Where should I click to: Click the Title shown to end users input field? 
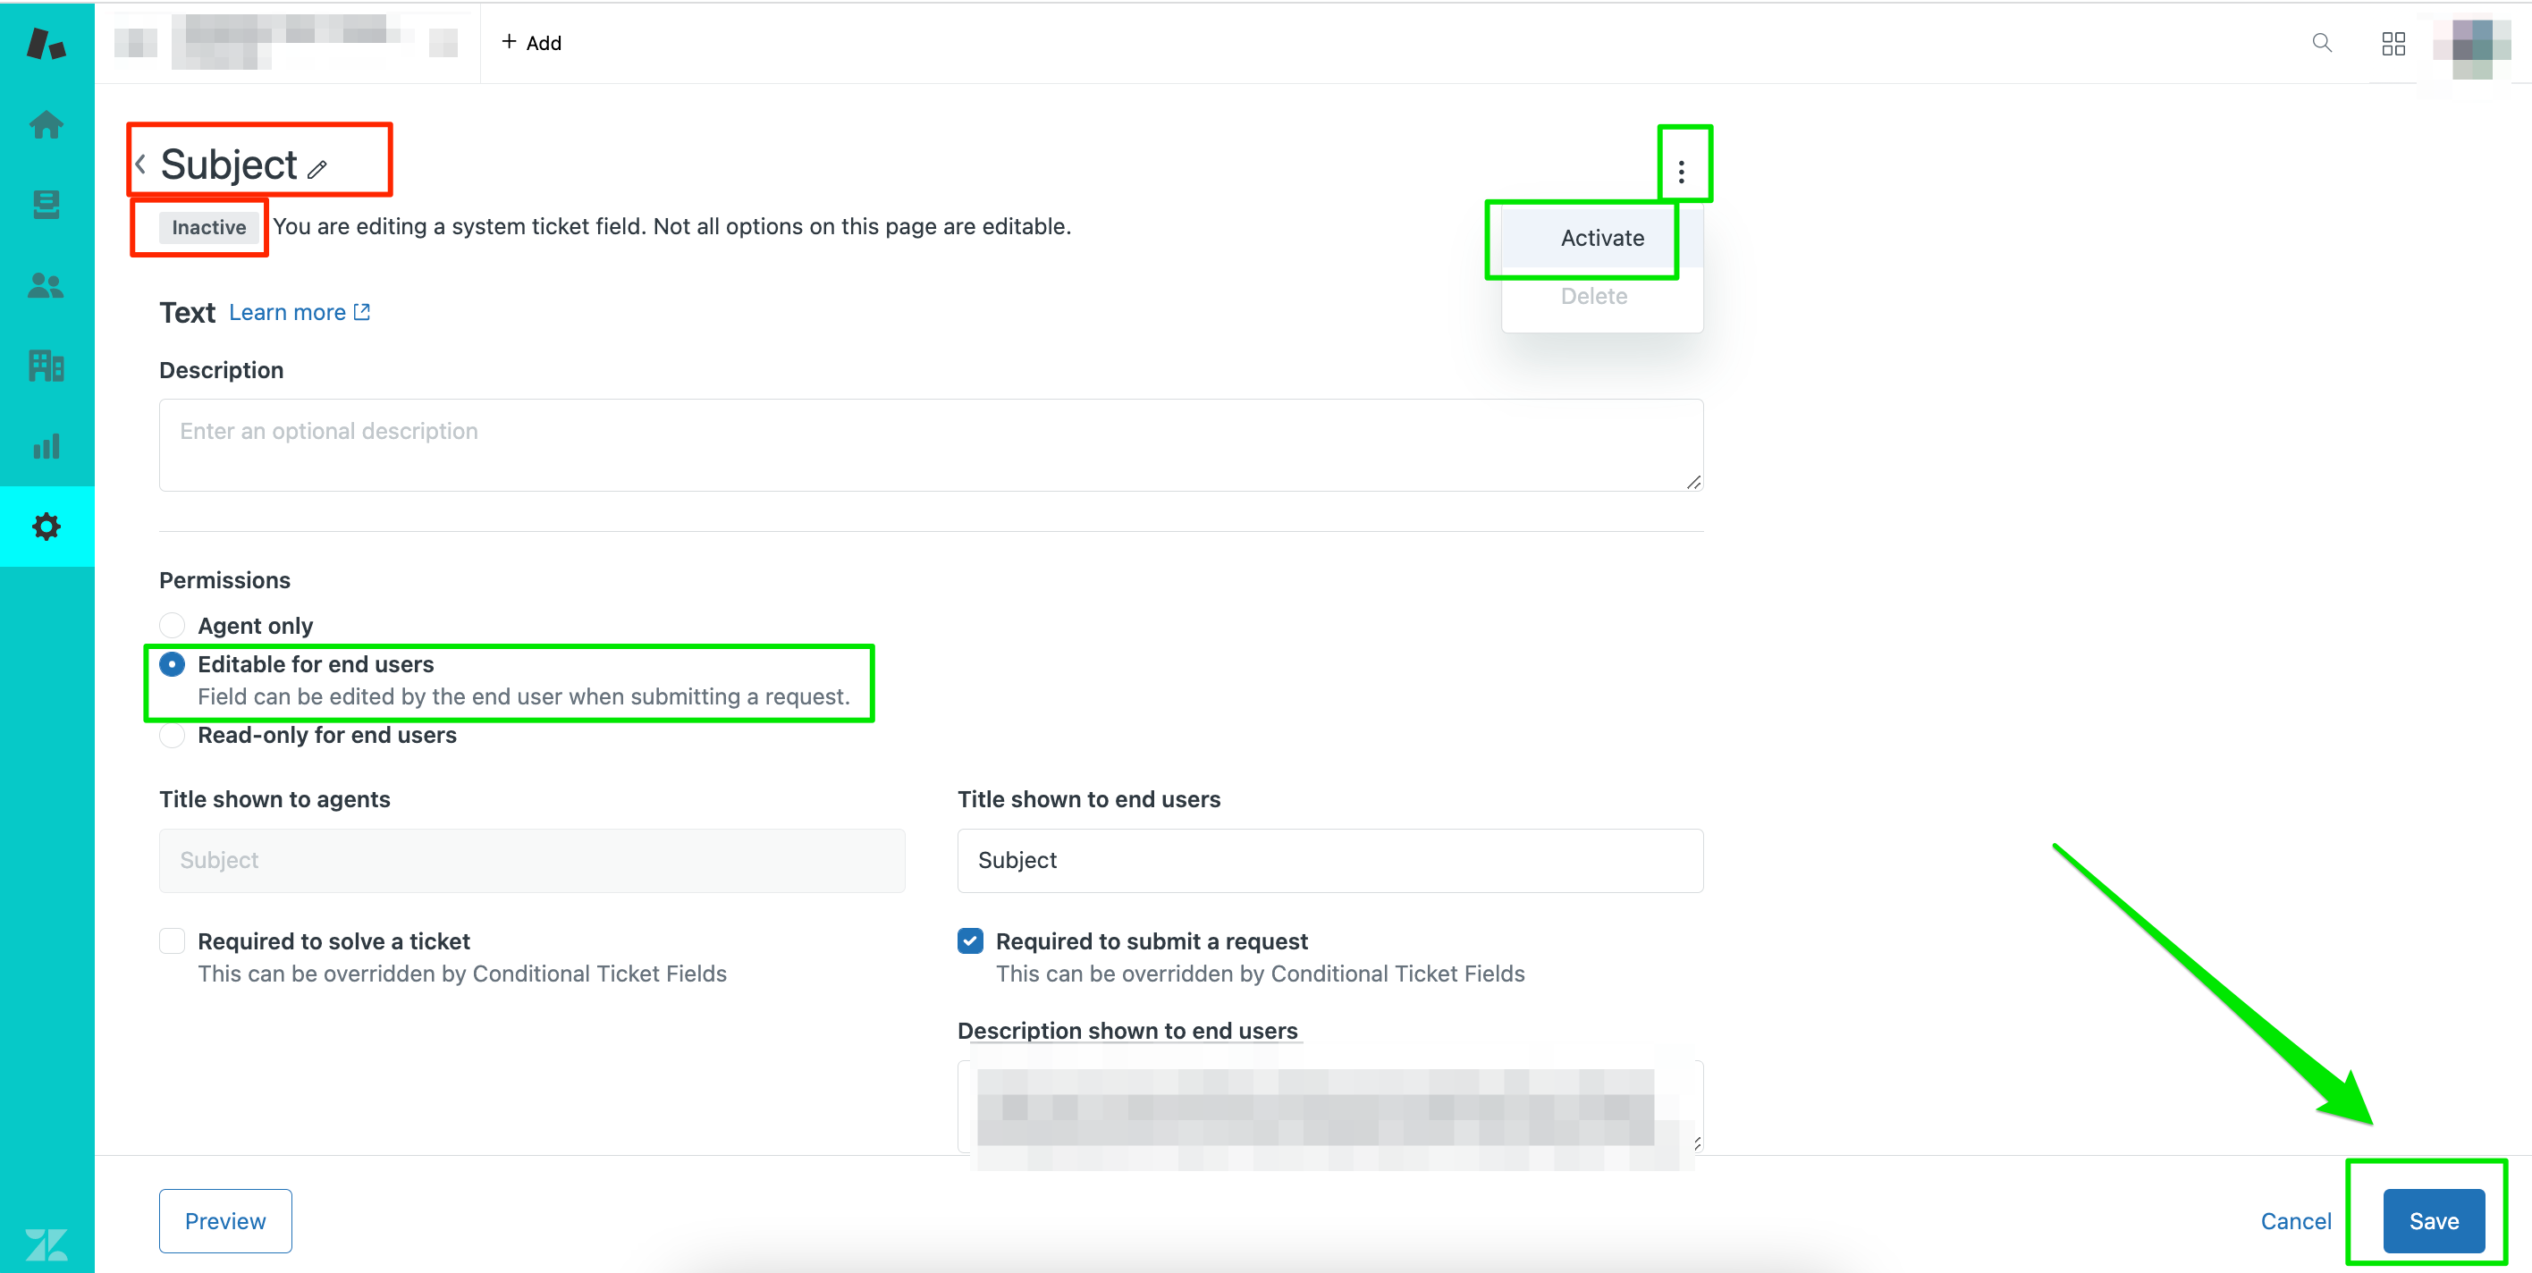click(1329, 859)
